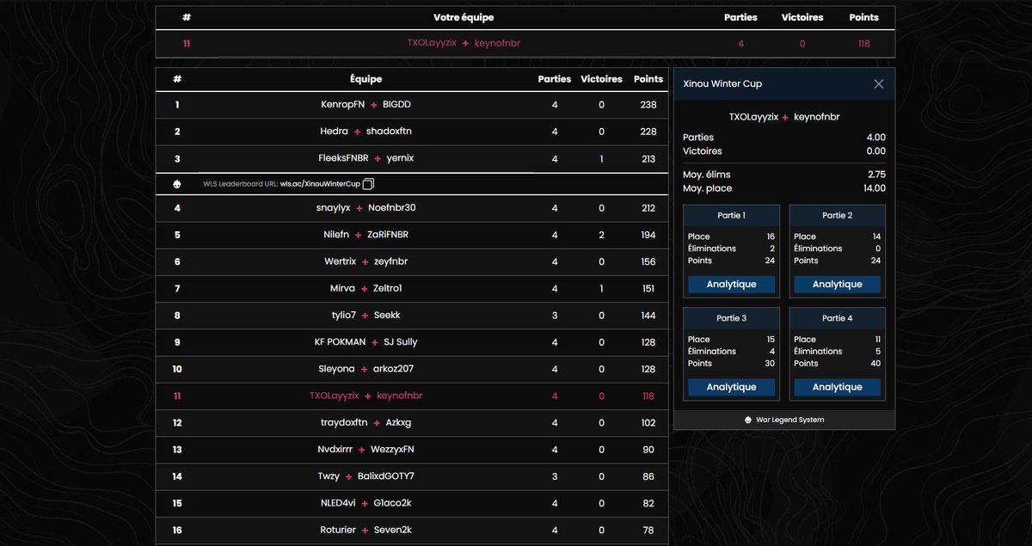Click the Xinou Winter Cup panel title
The width and height of the screenshot is (1032, 546).
(x=722, y=84)
